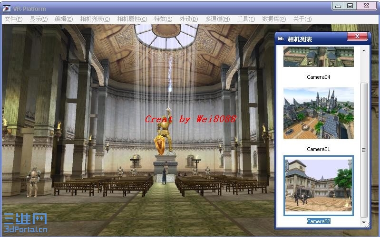
Task: Click the Camera01 label
Action: (x=319, y=149)
